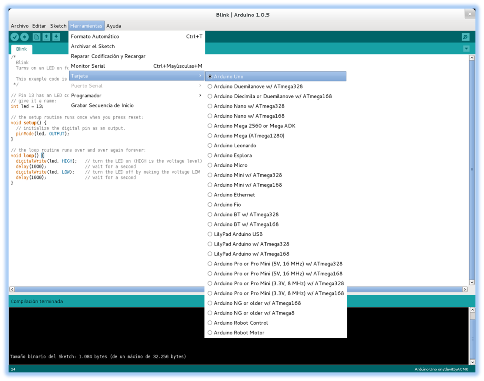Choose Grabar Secuencia de Inicio
The height and width of the screenshot is (381, 484).
[x=136, y=105]
